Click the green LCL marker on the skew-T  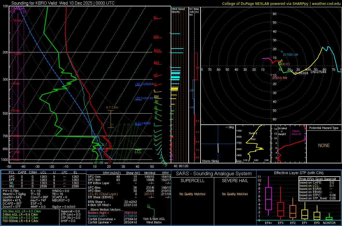click(x=138, y=152)
